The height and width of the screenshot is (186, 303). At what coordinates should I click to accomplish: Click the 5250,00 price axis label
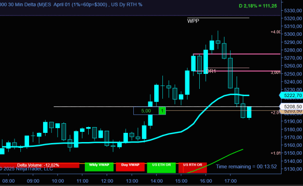[x=293, y=74]
